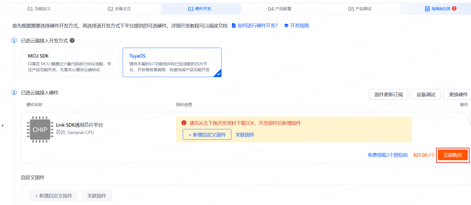The width and height of the screenshot is (471, 205).
Task: Click the Link SDK通用芯片平台 name
Action: 79,125
